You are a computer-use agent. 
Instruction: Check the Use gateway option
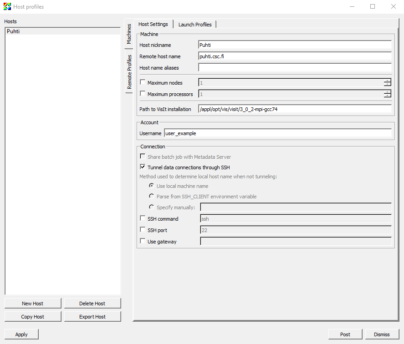143,242
